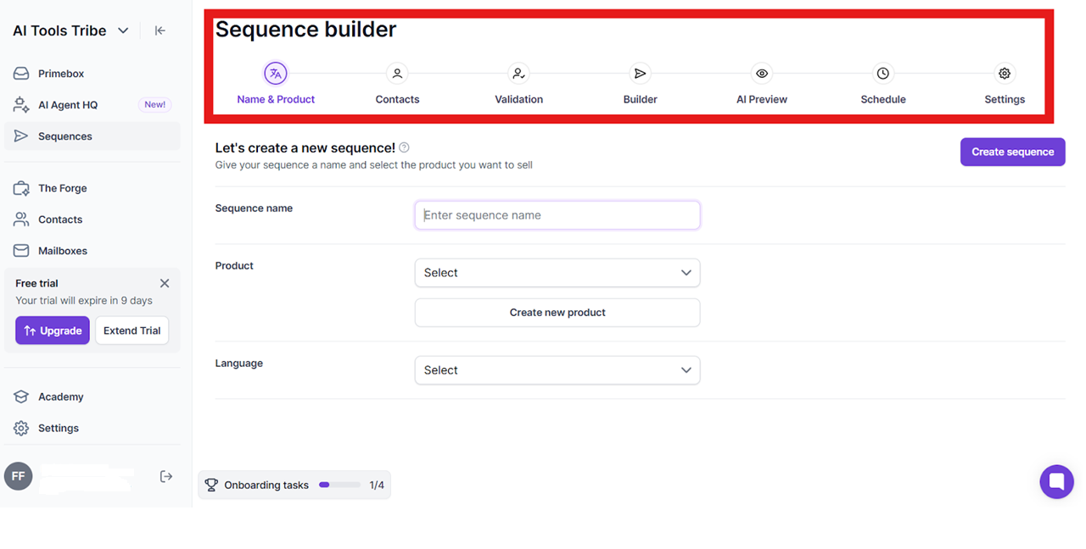Click the Contacts people icon in sidebar
This screenshot has width=1086, height=549.
click(21, 219)
